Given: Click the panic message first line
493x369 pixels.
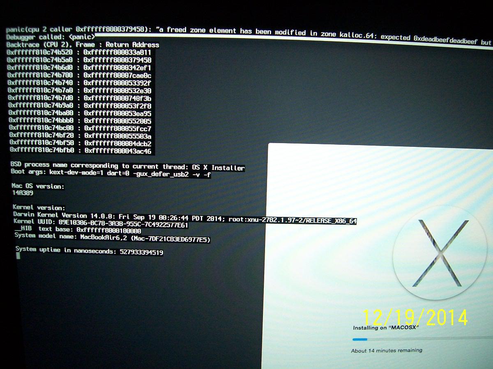Looking at the screenshot, I should [246, 34].
